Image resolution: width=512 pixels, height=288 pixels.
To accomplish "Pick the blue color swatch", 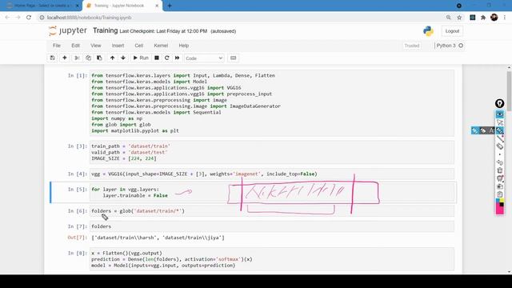I will [498, 201].
